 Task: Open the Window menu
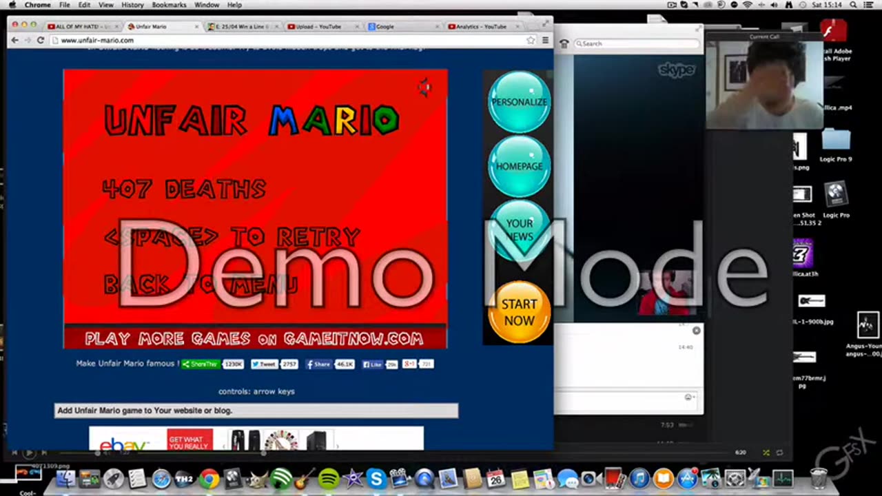pyautogui.click(x=207, y=5)
